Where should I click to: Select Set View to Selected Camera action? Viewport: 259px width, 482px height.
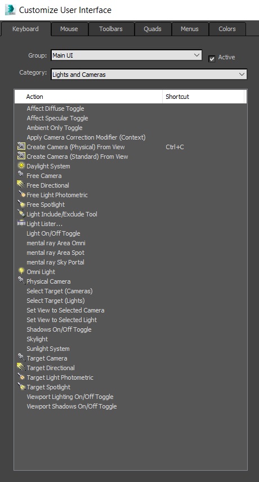coord(65,310)
